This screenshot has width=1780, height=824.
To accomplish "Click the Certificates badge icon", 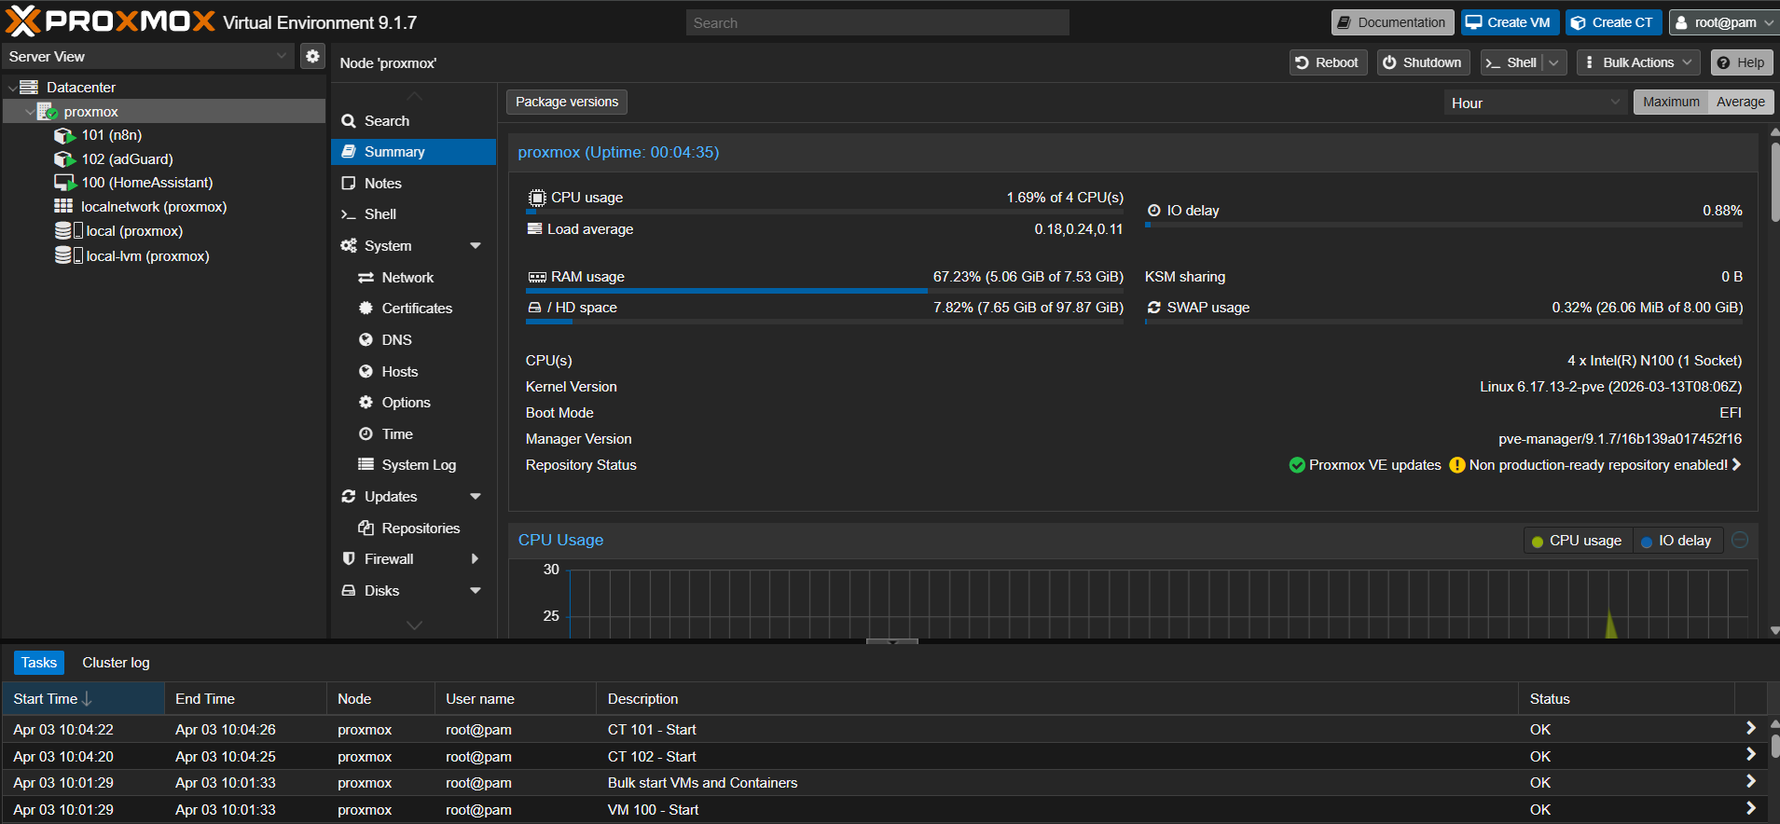I will [x=366, y=309].
